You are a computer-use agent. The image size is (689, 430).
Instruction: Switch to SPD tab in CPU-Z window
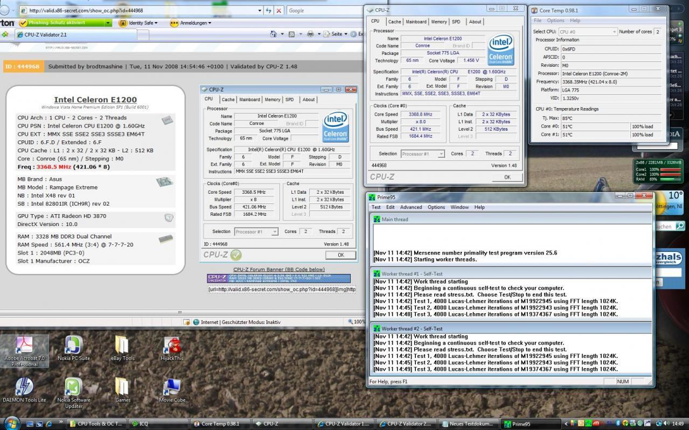tap(456, 22)
